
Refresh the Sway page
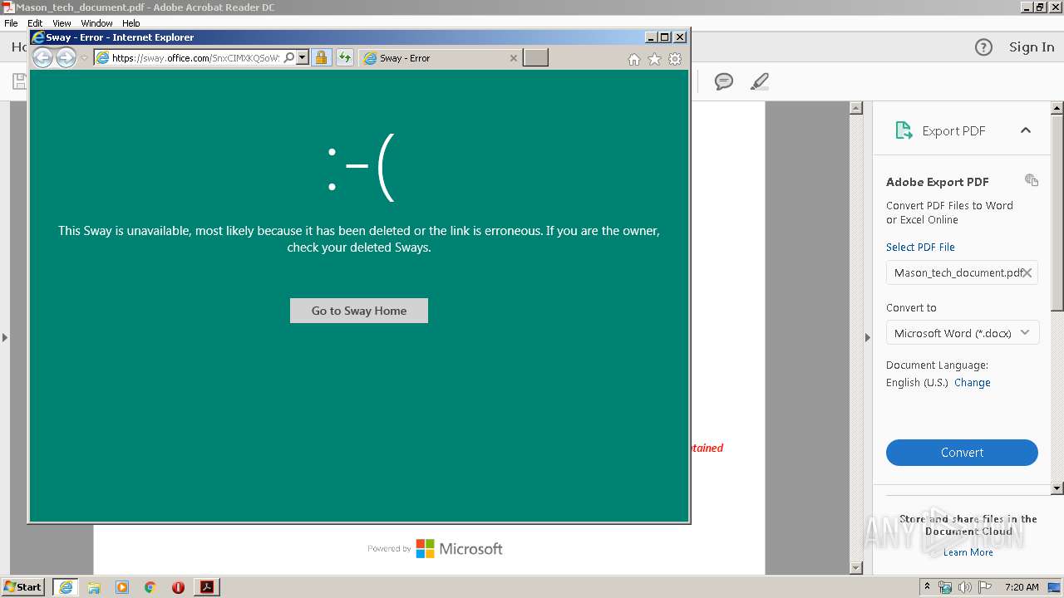[x=345, y=58]
